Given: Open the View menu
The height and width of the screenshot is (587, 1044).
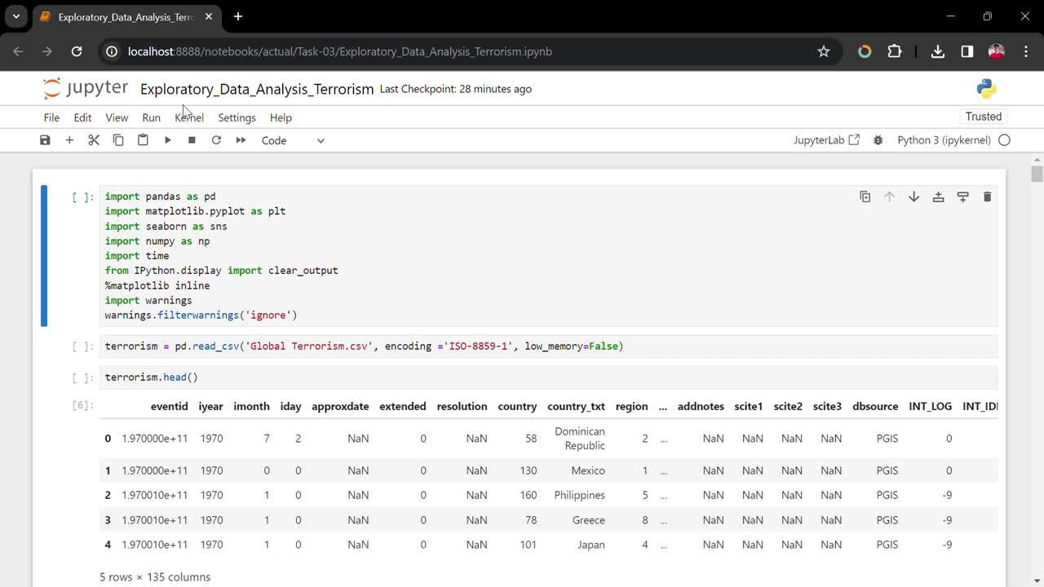Looking at the screenshot, I should [117, 117].
